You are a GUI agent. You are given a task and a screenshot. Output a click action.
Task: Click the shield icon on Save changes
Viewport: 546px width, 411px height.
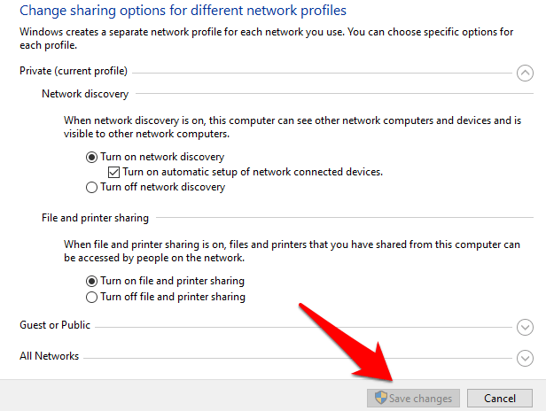click(380, 399)
